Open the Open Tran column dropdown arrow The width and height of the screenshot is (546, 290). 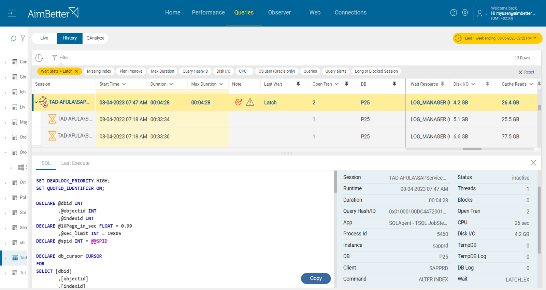[x=336, y=84]
